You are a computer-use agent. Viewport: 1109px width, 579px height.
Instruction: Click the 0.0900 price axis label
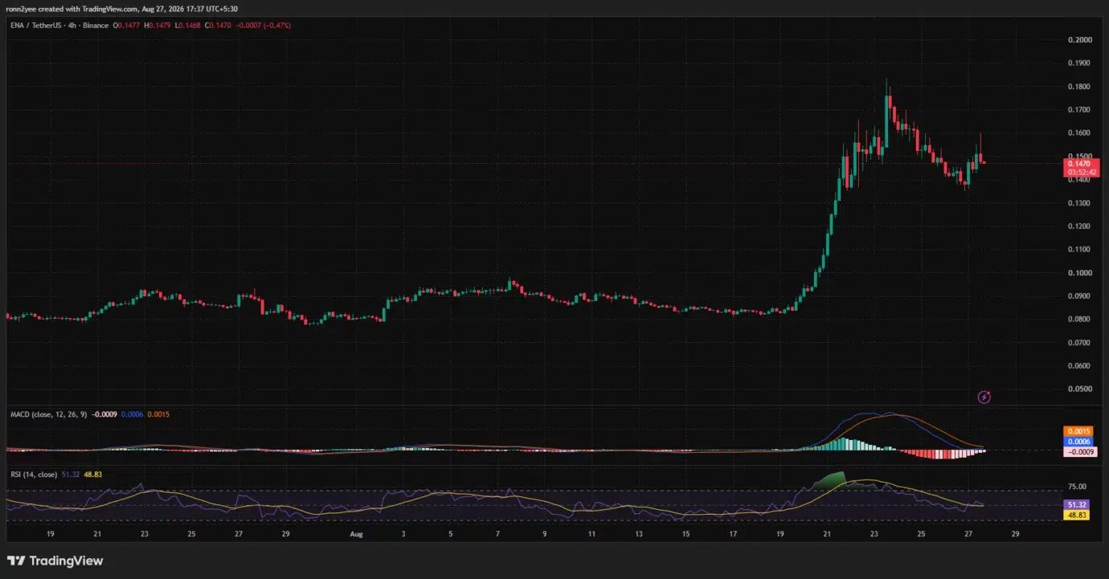[x=1079, y=296]
